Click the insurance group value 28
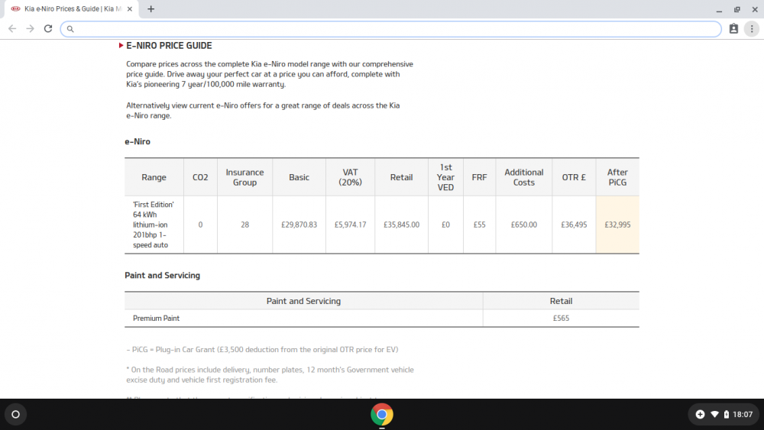This screenshot has height=430, width=764. [x=244, y=225]
